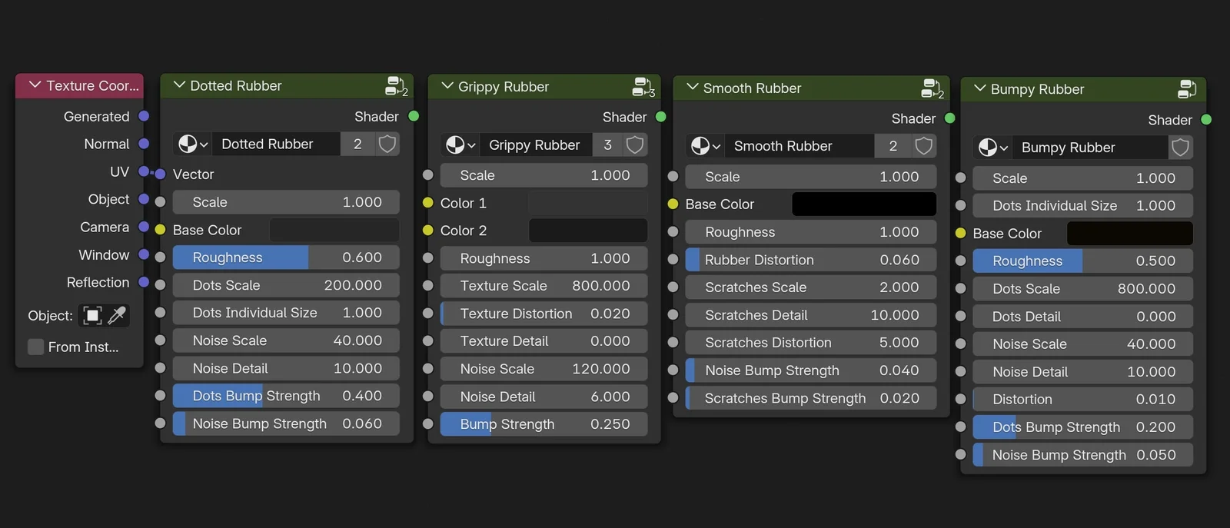
Task: Click Dotted Rubber Dots Scale field 200.000
Action: pos(286,285)
